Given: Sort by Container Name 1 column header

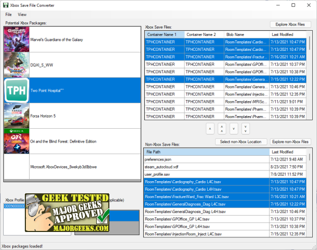Looking at the screenshot, I should click(164, 34).
